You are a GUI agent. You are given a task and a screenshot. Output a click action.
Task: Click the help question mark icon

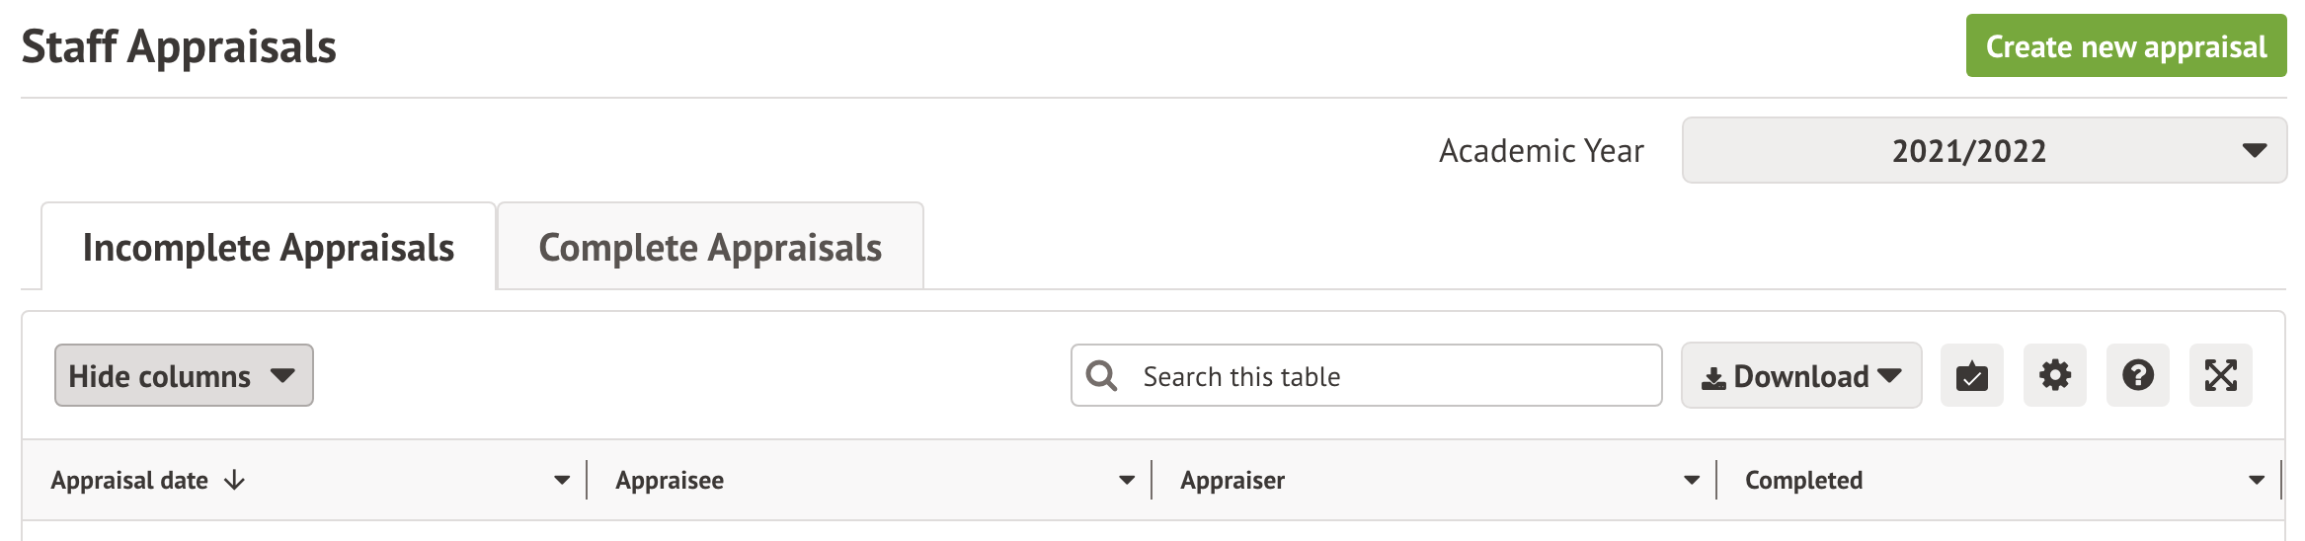click(x=2137, y=376)
